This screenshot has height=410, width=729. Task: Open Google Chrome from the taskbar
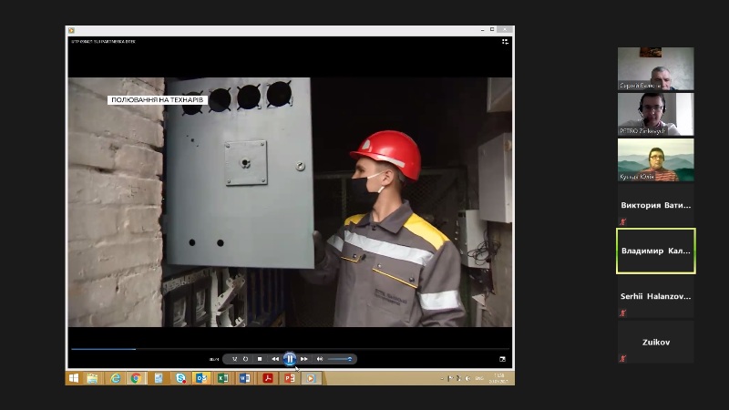click(x=136, y=378)
